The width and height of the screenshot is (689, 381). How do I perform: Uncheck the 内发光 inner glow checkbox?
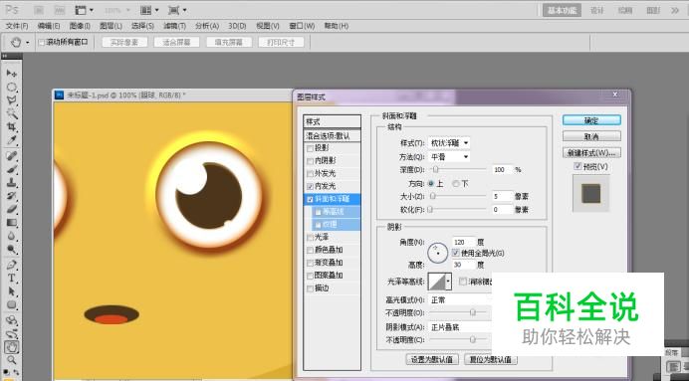(x=310, y=186)
